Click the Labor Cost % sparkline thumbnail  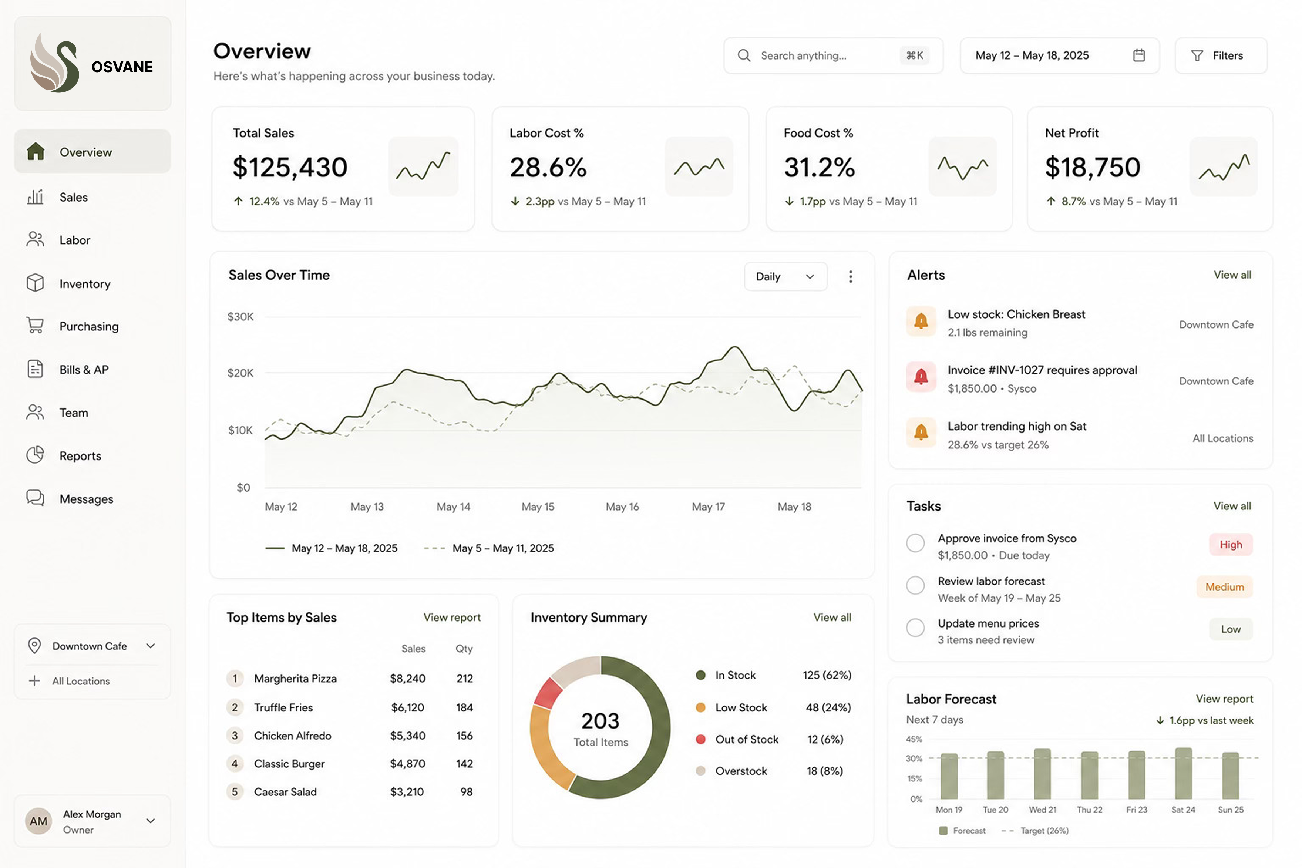click(x=699, y=166)
